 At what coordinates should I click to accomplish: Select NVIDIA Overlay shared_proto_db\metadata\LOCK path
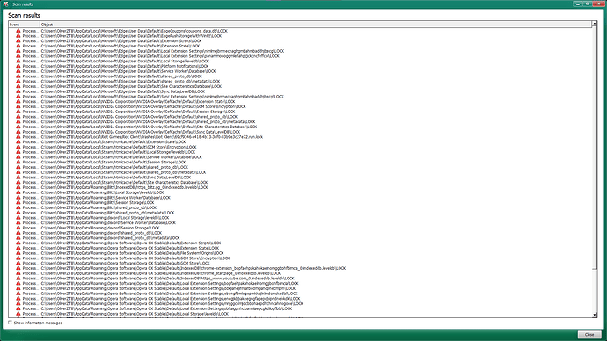(149, 122)
